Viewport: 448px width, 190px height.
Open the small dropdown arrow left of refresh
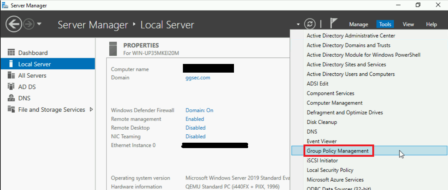coord(298,25)
